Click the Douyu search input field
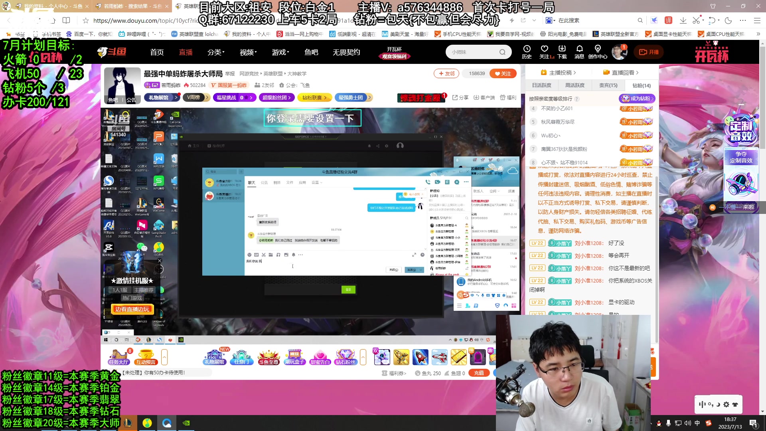 click(x=473, y=52)
